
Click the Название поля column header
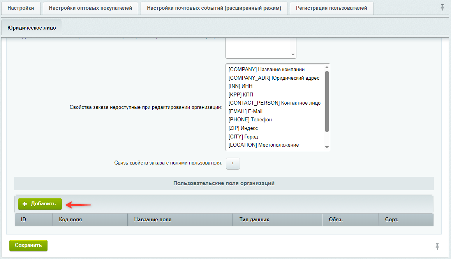tap(180, 220)
